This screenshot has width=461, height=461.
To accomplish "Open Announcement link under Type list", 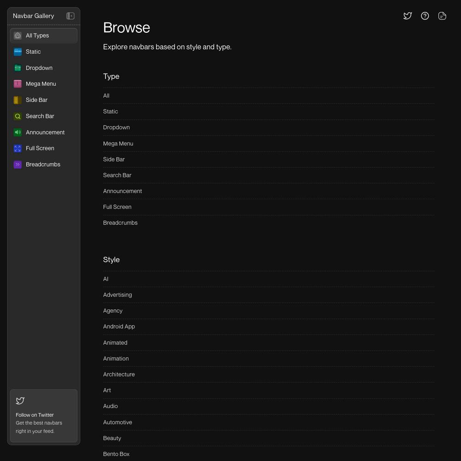I will 122,191.
